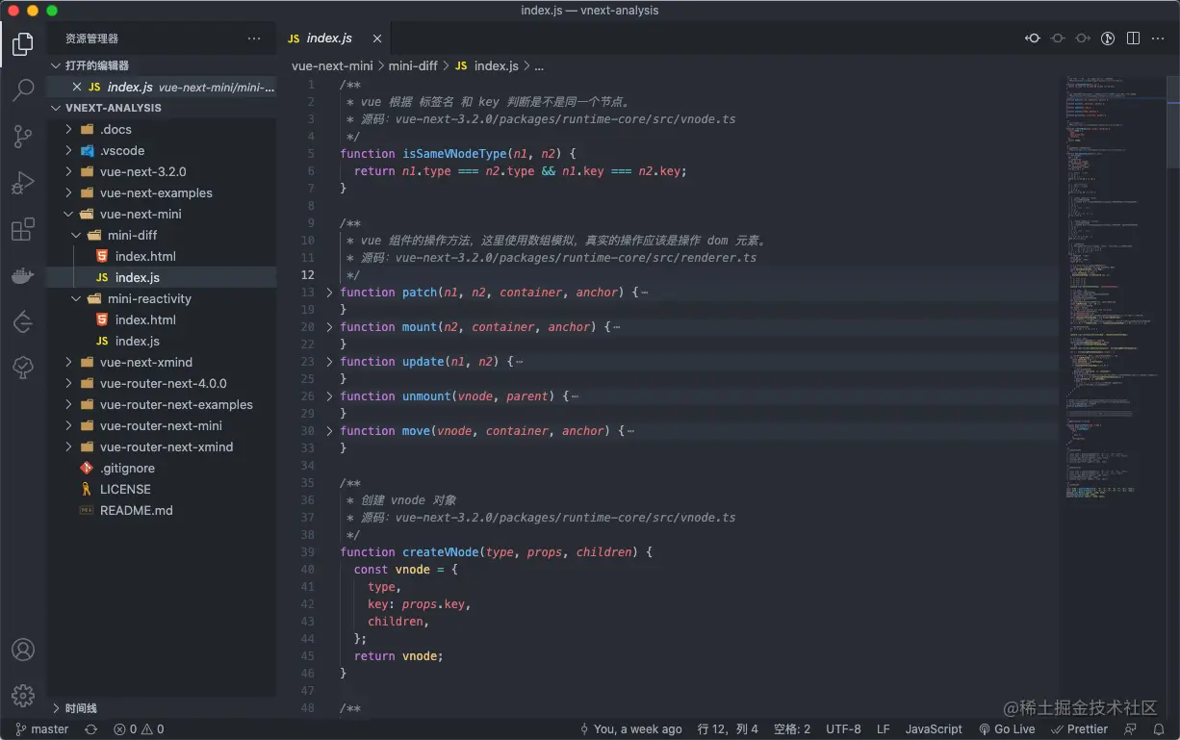Open index.html under mini-diff
The image size is (1180, 740).
[162, 256]
